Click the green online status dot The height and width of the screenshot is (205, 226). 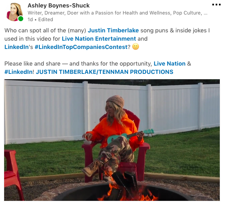[21, 19]
